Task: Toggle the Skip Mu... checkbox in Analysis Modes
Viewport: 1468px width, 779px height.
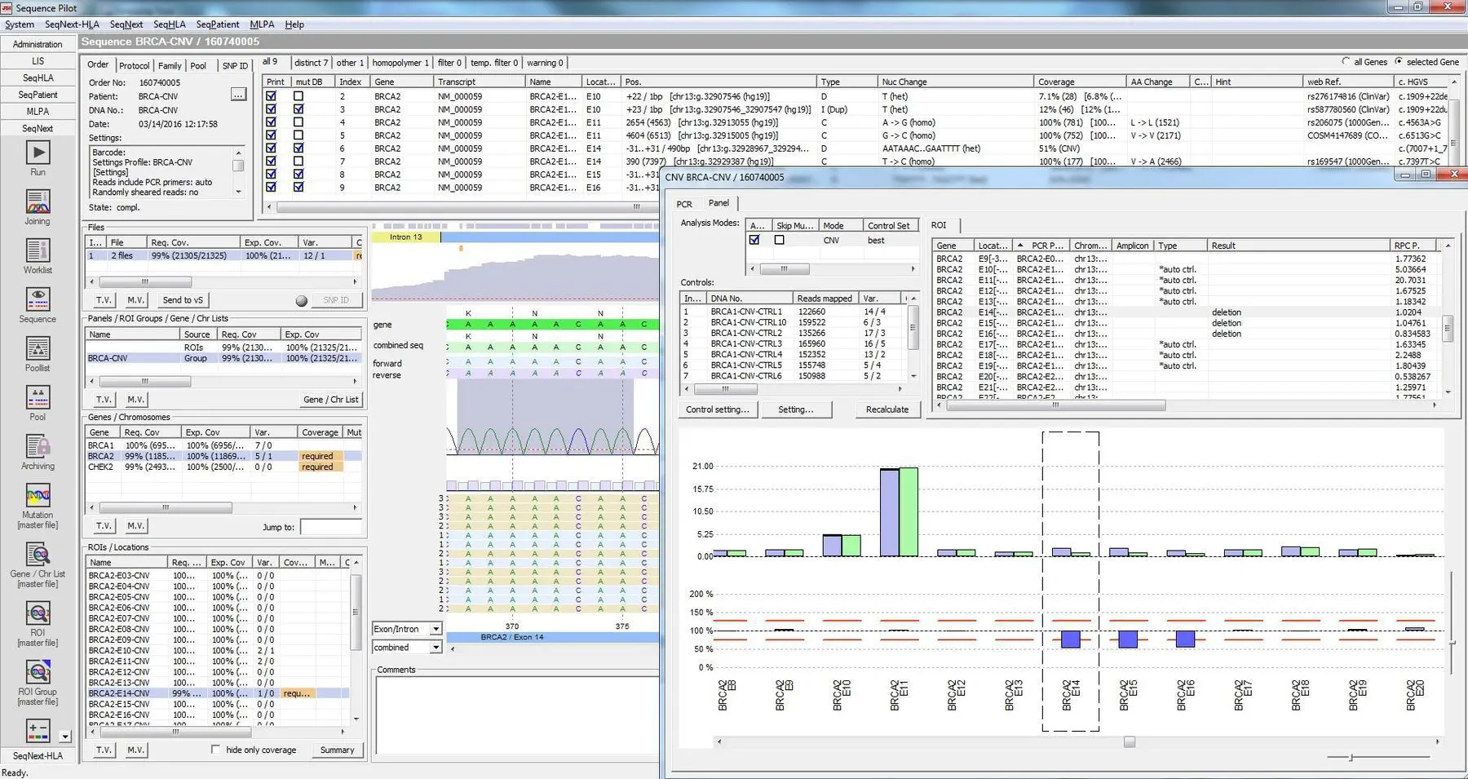Action: [x=779, y=240]
